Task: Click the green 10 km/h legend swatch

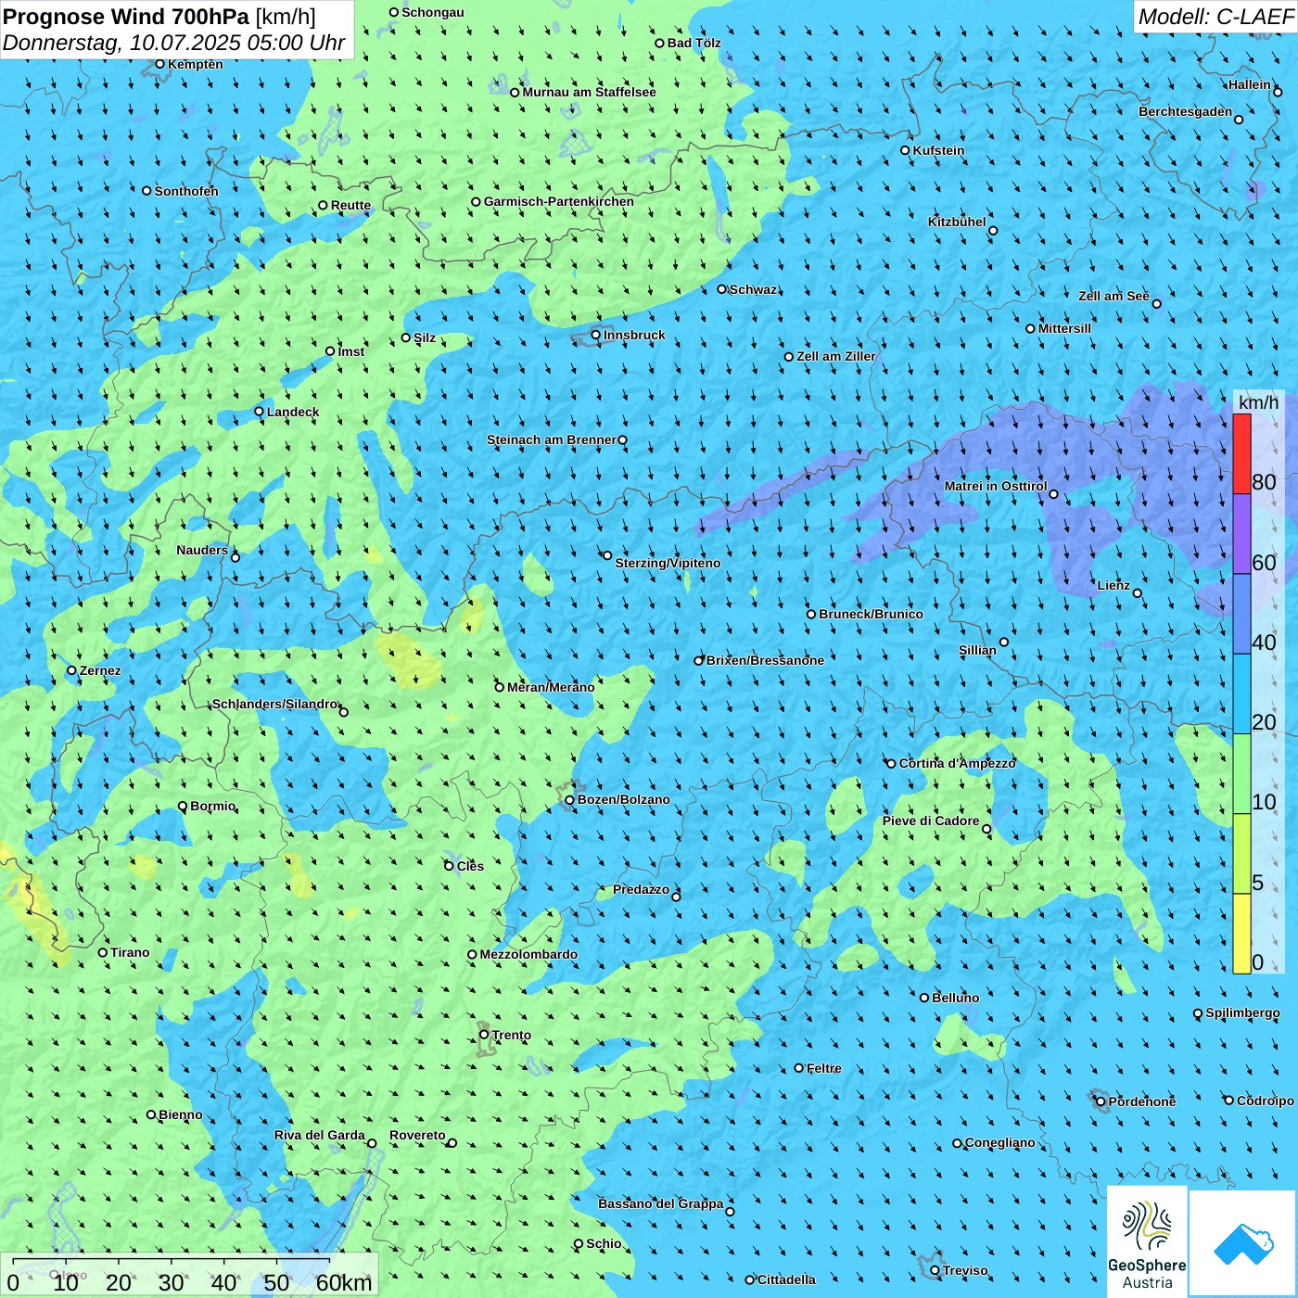Action: pyautogui.click(x=1241, y=774)
